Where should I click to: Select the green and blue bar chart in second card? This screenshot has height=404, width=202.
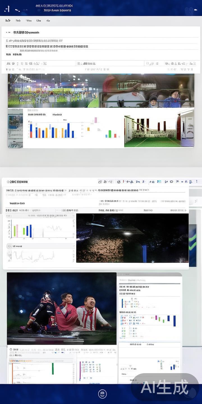(22, 230)
